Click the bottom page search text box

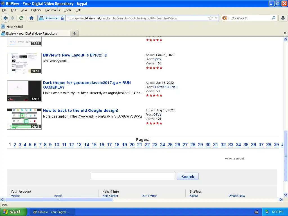coord(133,176)
